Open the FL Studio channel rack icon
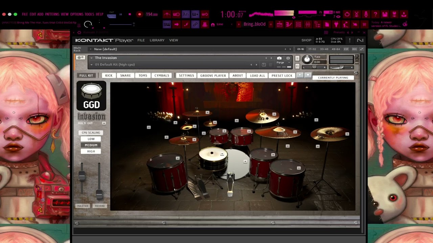433x243 pixels. pos(298,24)
